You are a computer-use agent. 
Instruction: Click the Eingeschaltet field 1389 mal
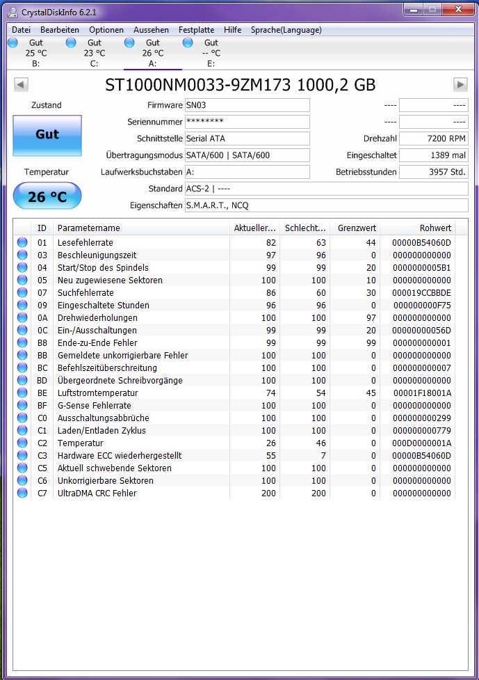434,155
